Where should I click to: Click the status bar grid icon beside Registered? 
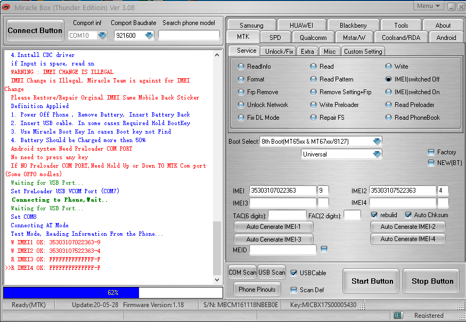398,316
